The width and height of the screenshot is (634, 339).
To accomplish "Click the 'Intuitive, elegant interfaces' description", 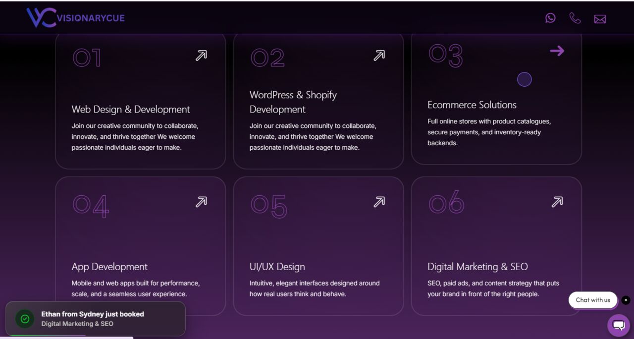I will coord(315,288).
